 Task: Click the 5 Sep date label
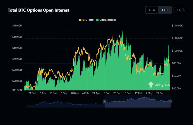tap(64, 93)
